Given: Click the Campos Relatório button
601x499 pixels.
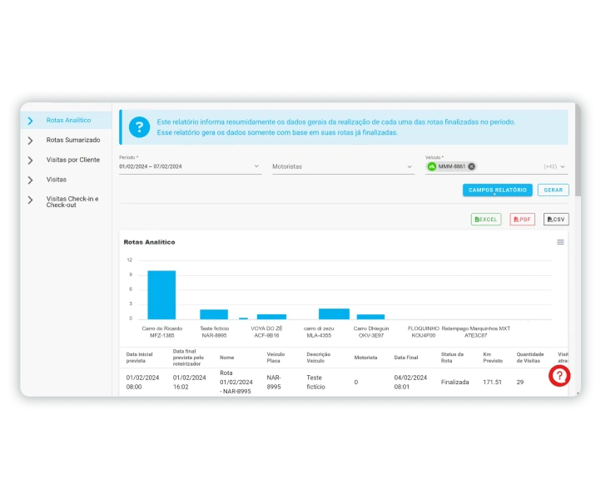Looking at the screenshot, I should [498, 190].
